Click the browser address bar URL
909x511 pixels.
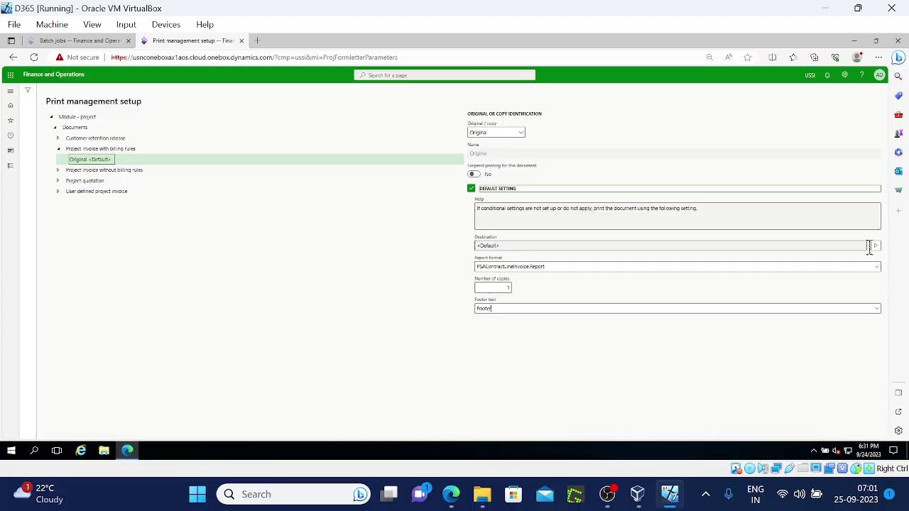coord(254,57)
